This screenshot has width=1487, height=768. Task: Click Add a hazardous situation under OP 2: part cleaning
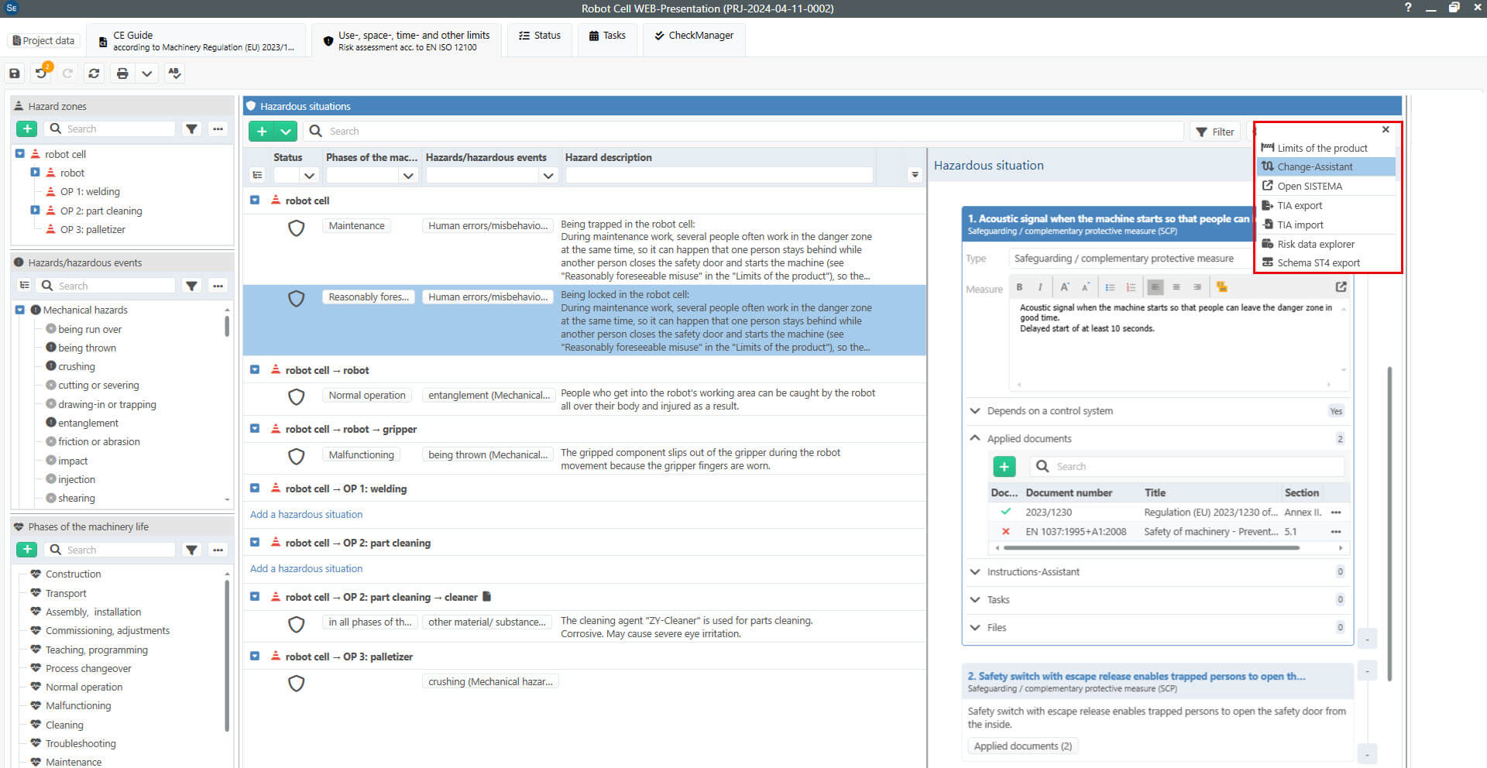(306, 568)
